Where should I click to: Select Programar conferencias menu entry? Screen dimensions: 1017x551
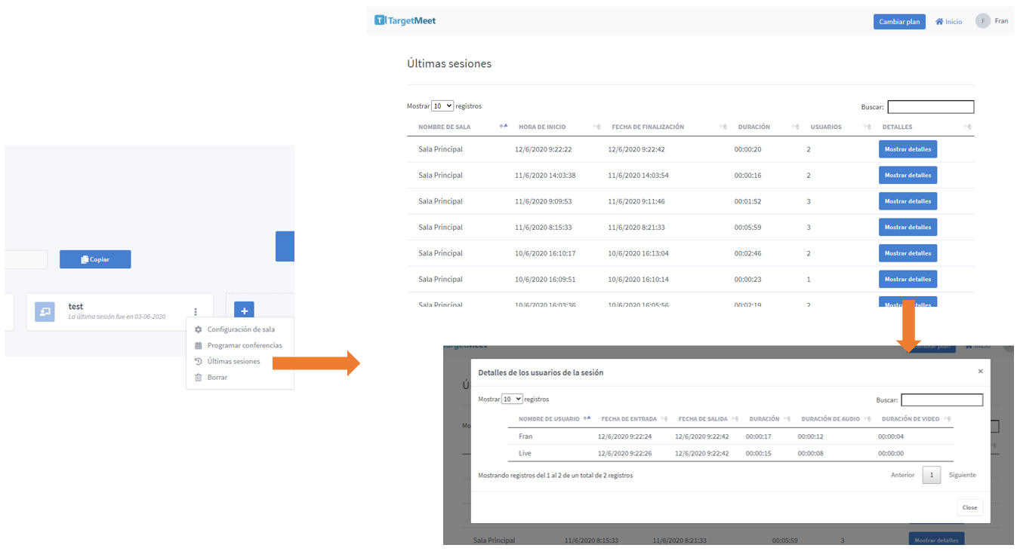click(x=240, y=345)
